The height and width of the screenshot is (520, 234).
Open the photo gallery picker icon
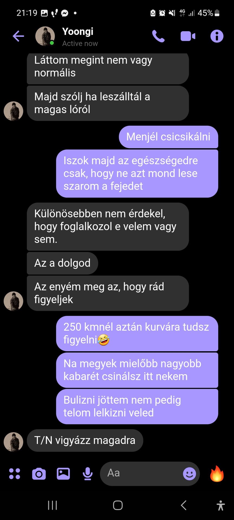[x=63, y=474]
